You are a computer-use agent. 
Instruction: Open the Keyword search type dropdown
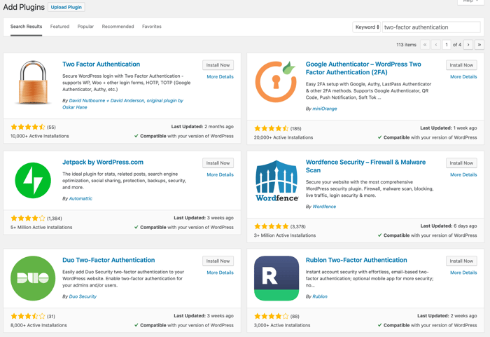coord(366,27)
